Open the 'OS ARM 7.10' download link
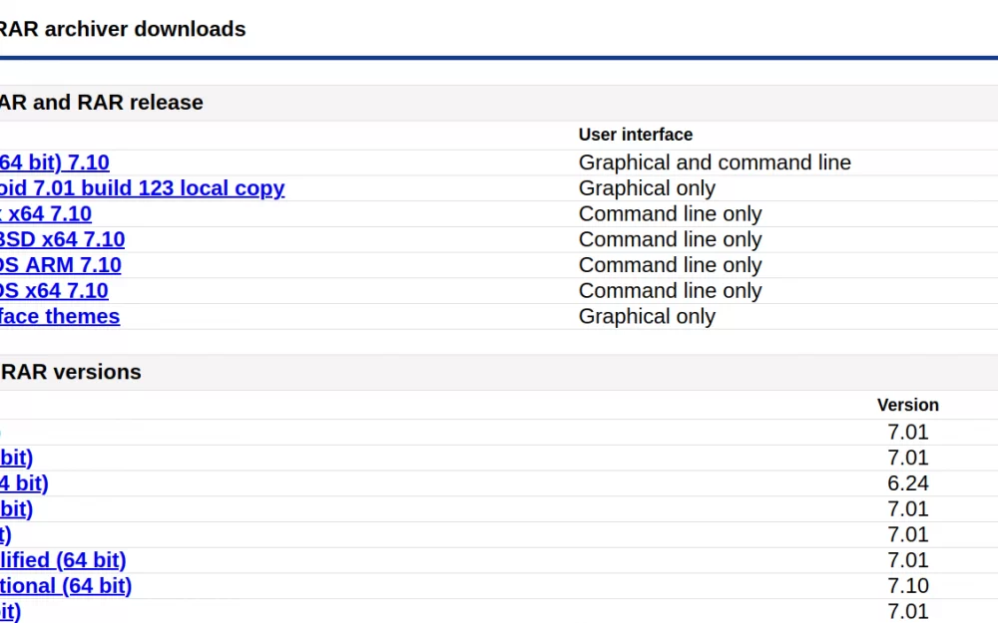The image size is (998, 623). [61, 265]
